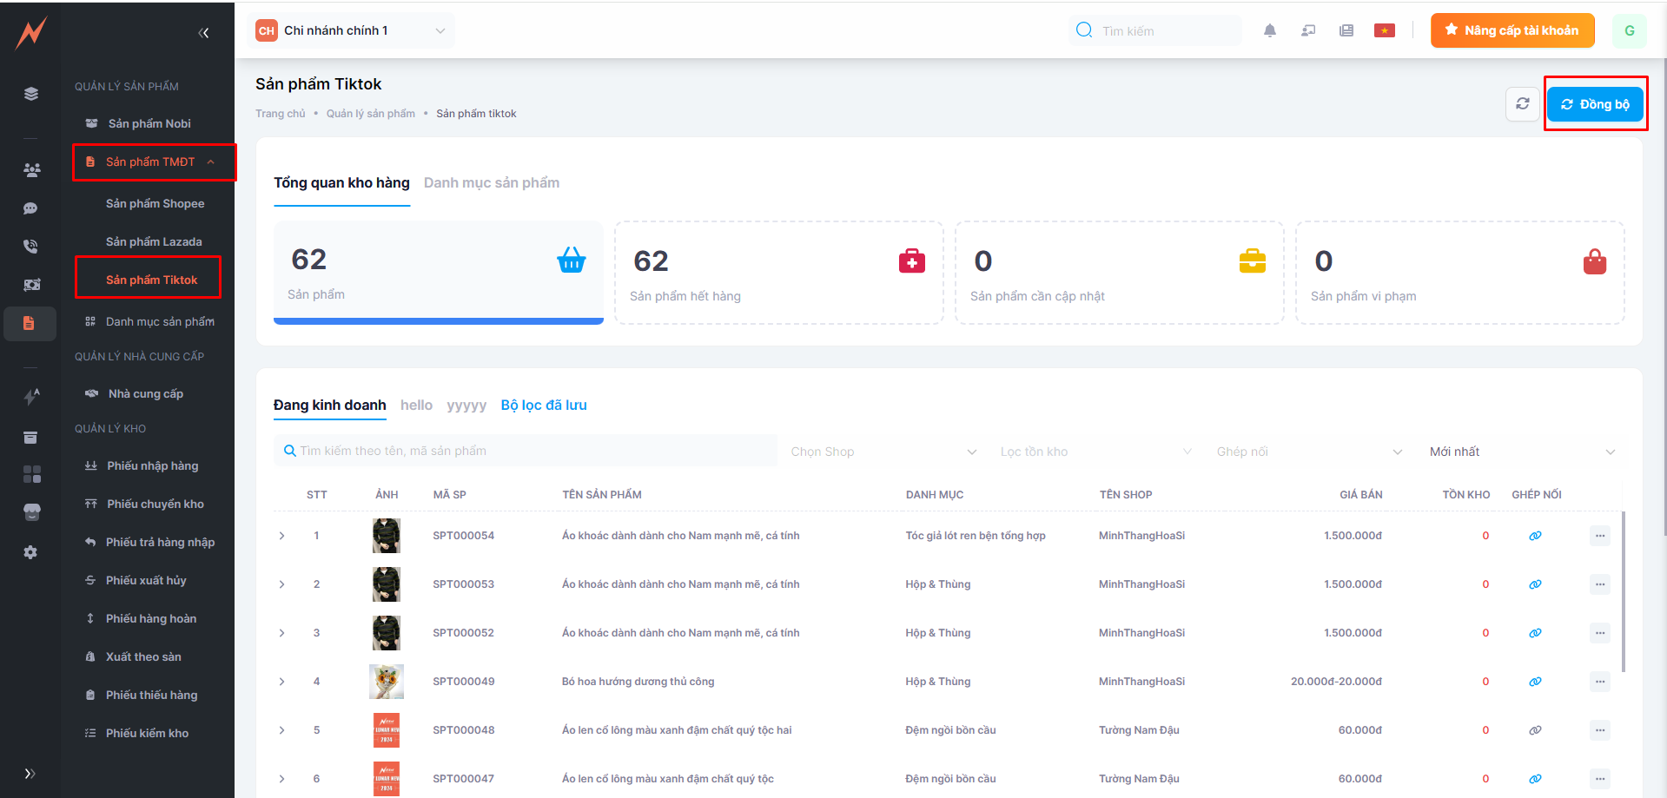Open the Chi nhánh chính 1 branch selector
This screenshot has height=798, width=1667.
[x=351, y=30]
